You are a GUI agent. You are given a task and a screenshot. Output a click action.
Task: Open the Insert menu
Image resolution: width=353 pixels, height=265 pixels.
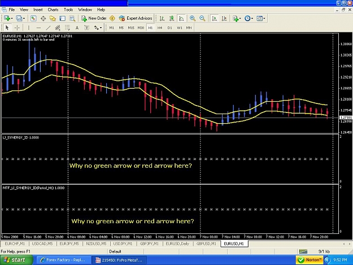[x=38, y=10]
